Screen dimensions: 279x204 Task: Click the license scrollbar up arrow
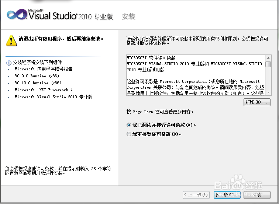coord(268,58)
